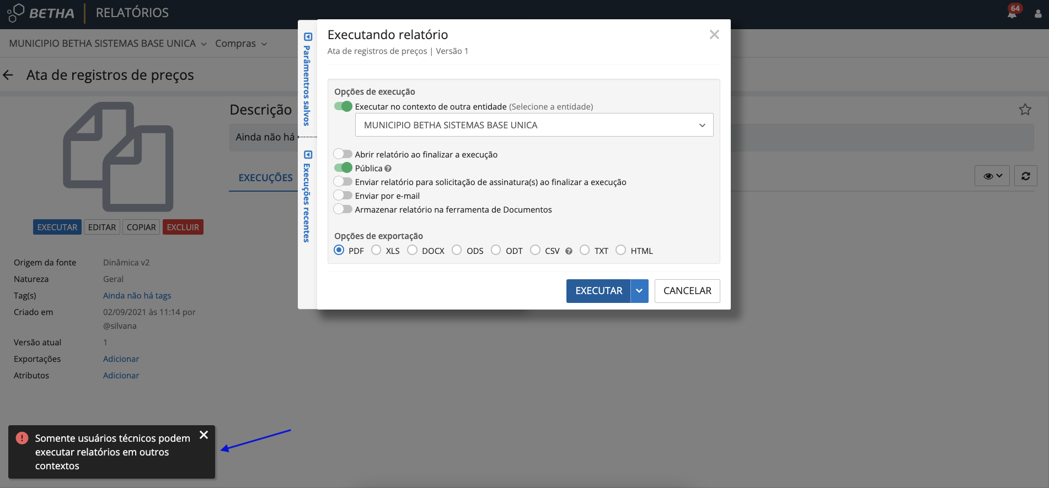Click the red EXCLUIR button
Screen dimensions: 1049x488
click(183, 227)
